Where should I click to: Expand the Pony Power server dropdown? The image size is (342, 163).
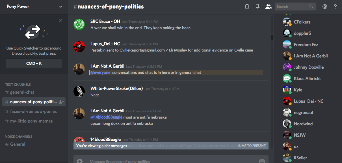coord(61,7)
